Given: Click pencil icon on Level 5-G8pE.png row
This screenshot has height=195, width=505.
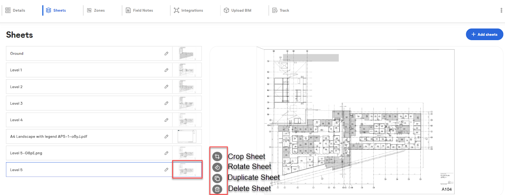Looking at the screenshot, I should click(166, 153).
